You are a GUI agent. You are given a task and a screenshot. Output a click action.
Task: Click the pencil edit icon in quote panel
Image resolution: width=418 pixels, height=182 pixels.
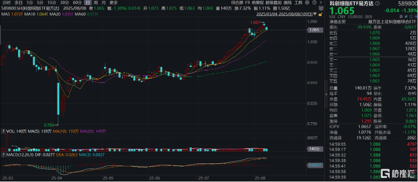pyautogui.click(x=406, y=16)
